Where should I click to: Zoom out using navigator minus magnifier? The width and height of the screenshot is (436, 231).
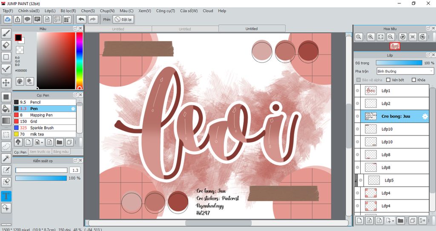[x=391, y=37]
